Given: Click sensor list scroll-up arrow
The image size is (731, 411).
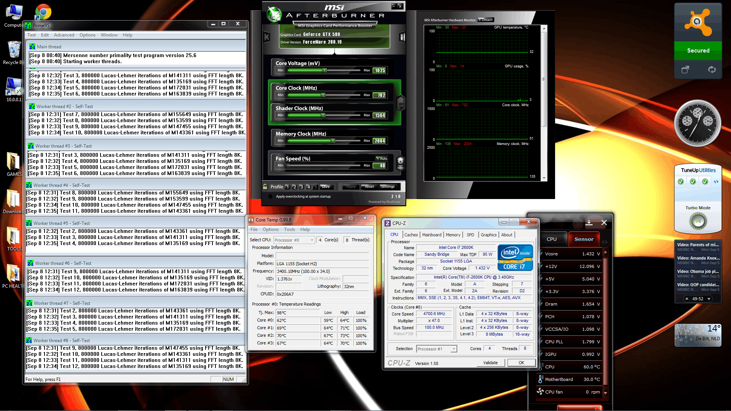Looking at the screenshot, I should (605, 252).
